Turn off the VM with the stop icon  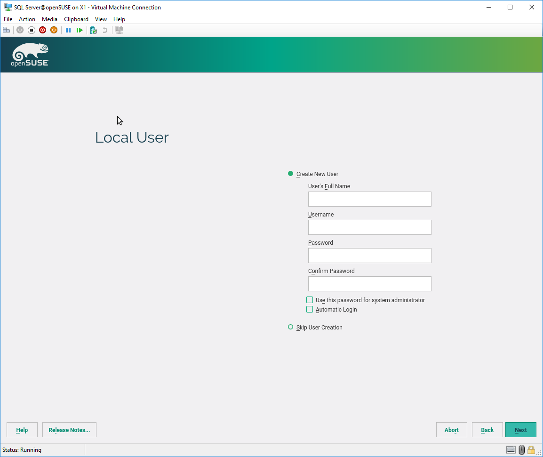pos(32,30)
